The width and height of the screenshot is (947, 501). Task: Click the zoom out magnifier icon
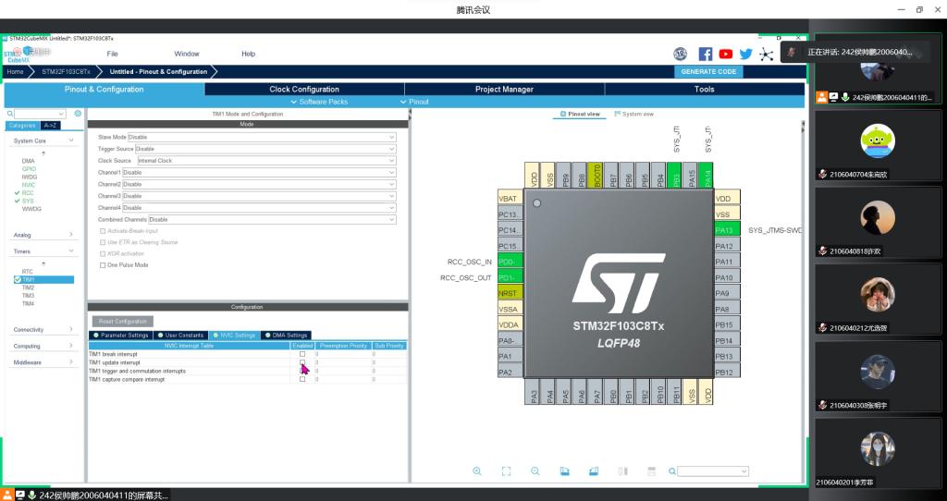point(535,471)
